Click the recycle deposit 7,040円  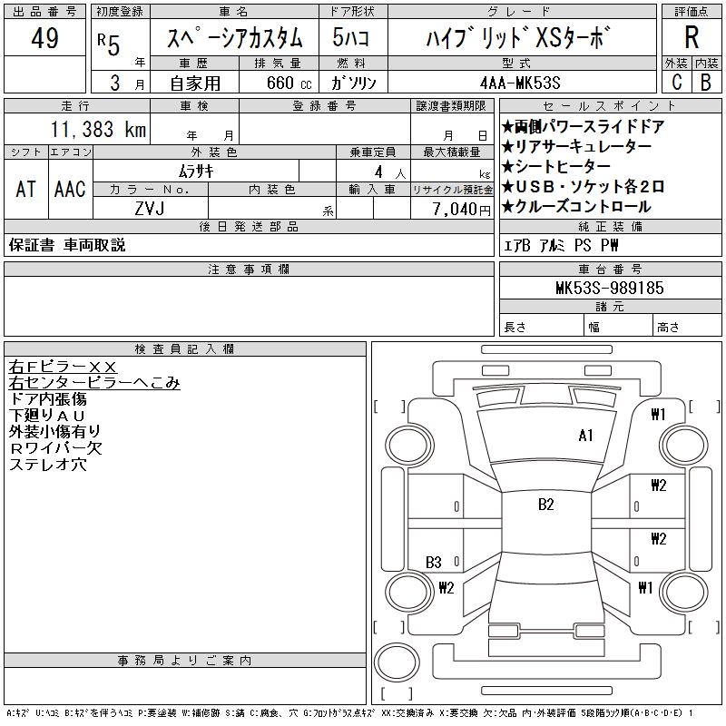[x=462, y=210]
